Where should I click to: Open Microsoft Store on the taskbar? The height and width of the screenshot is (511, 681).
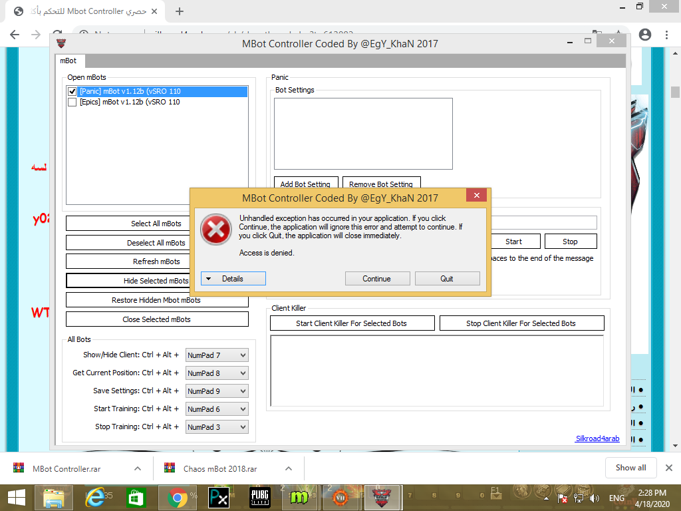(x=136, y=498)
